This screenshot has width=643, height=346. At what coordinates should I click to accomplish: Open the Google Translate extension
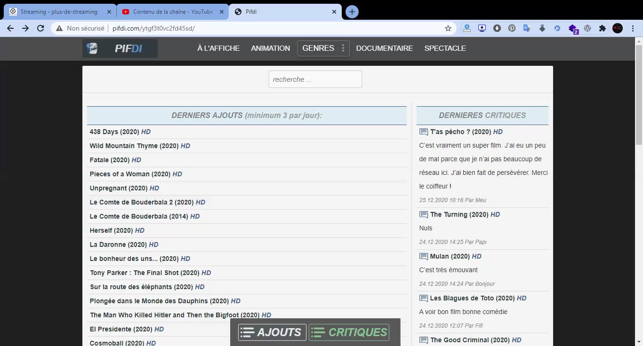tap(527, 28)
